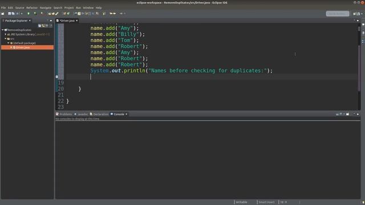The width and height of the screenshot is (365, 205).
Task: Collapse the src folder node
Action: (6, 39)
